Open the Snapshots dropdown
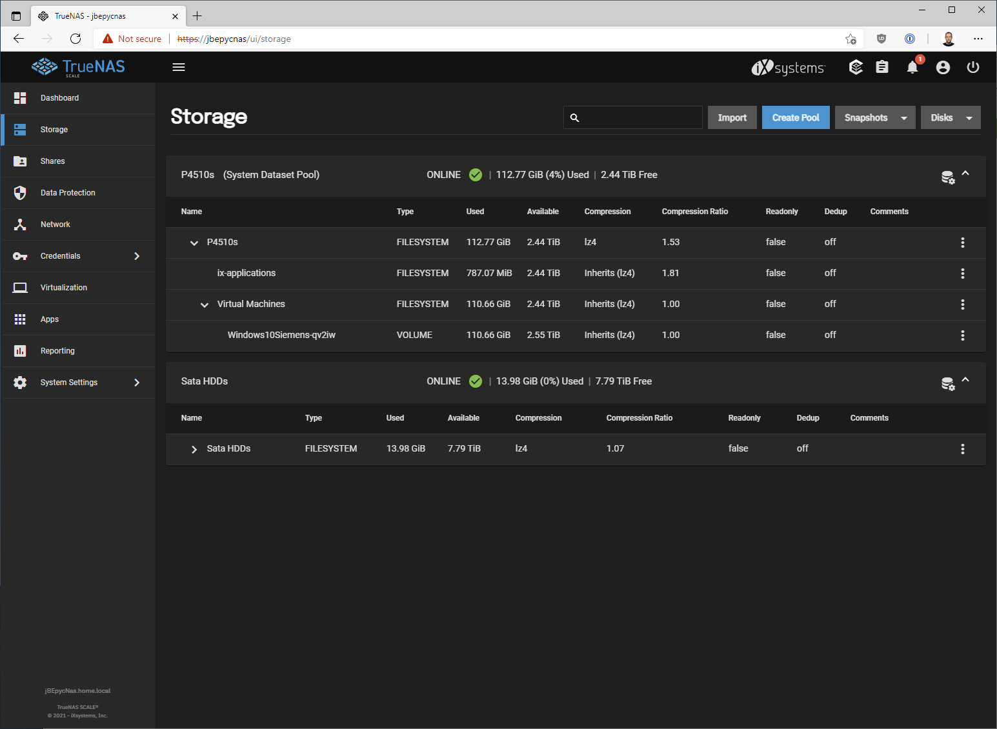997x729 pixels. (874, 117)
